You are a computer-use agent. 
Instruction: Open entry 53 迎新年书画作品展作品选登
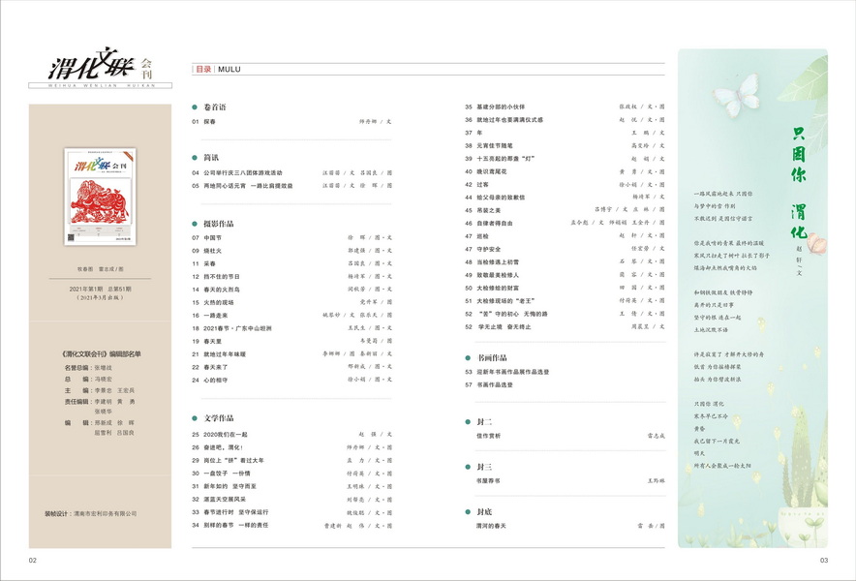pyautogui.click(x=519, y=372)
